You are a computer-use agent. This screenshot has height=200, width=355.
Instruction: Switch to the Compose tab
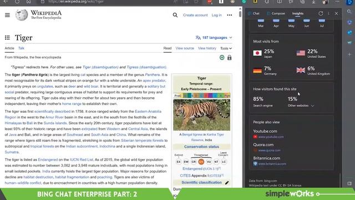tap(276, 13)
